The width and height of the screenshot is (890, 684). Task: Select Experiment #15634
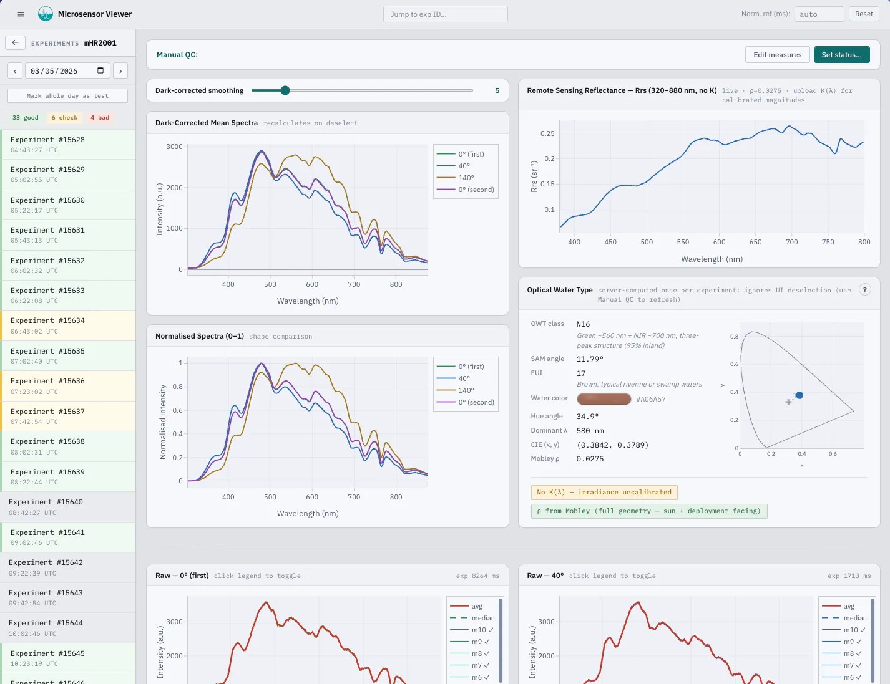coord(68,325)
